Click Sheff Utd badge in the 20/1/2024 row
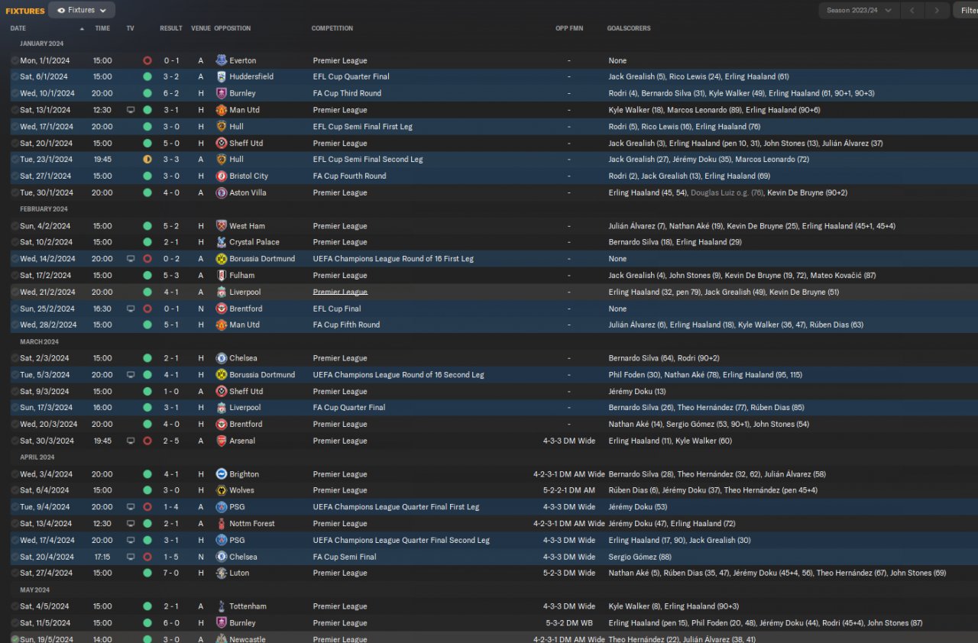The image size is (978, 643). (x=222, y=144)
